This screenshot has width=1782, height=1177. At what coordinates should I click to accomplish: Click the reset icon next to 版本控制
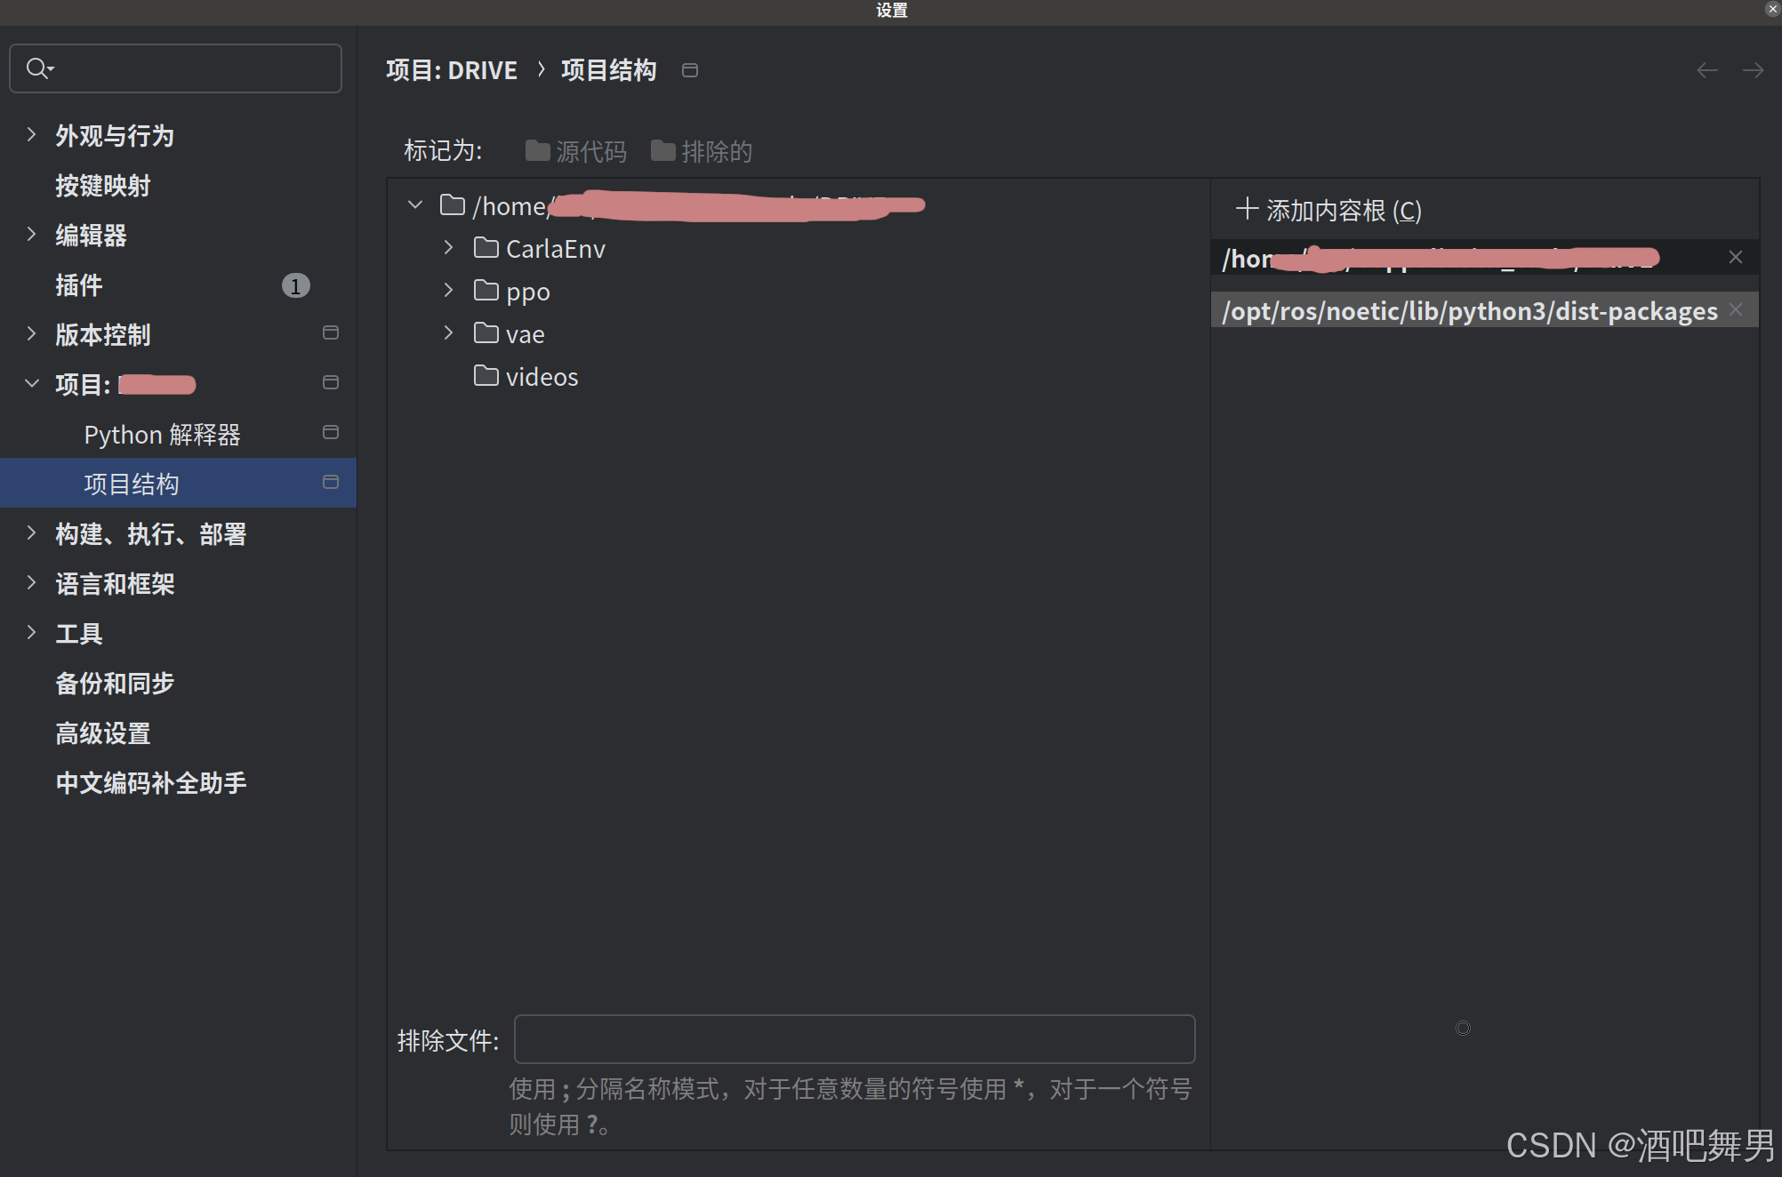coord(330,332)
